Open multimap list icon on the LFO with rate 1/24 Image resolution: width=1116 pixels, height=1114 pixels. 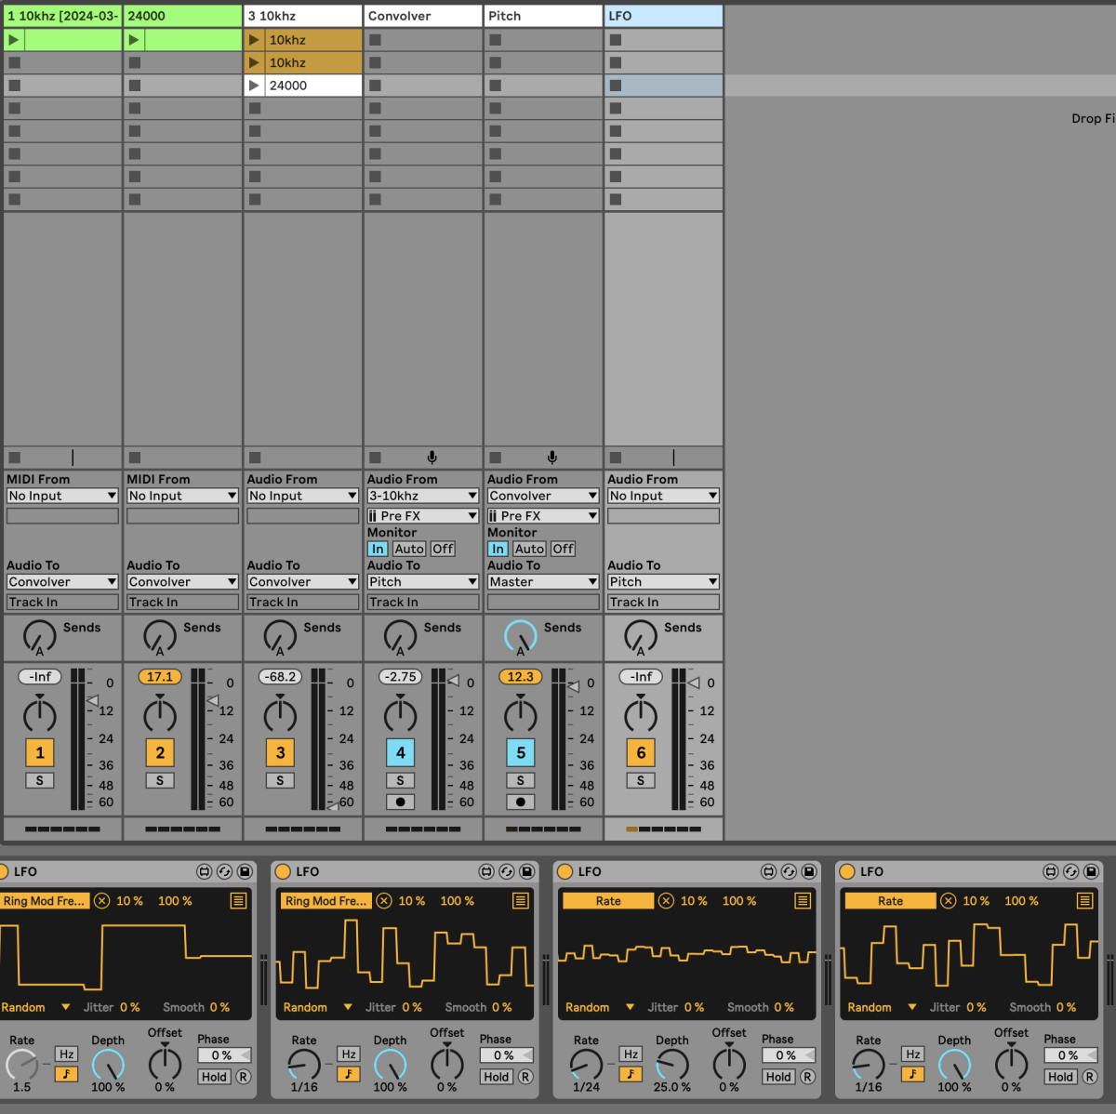(x=803, y=900)
